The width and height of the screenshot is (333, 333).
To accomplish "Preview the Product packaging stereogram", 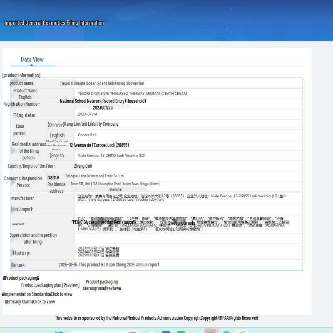I will pyautogui.click(x=112, y=288).
